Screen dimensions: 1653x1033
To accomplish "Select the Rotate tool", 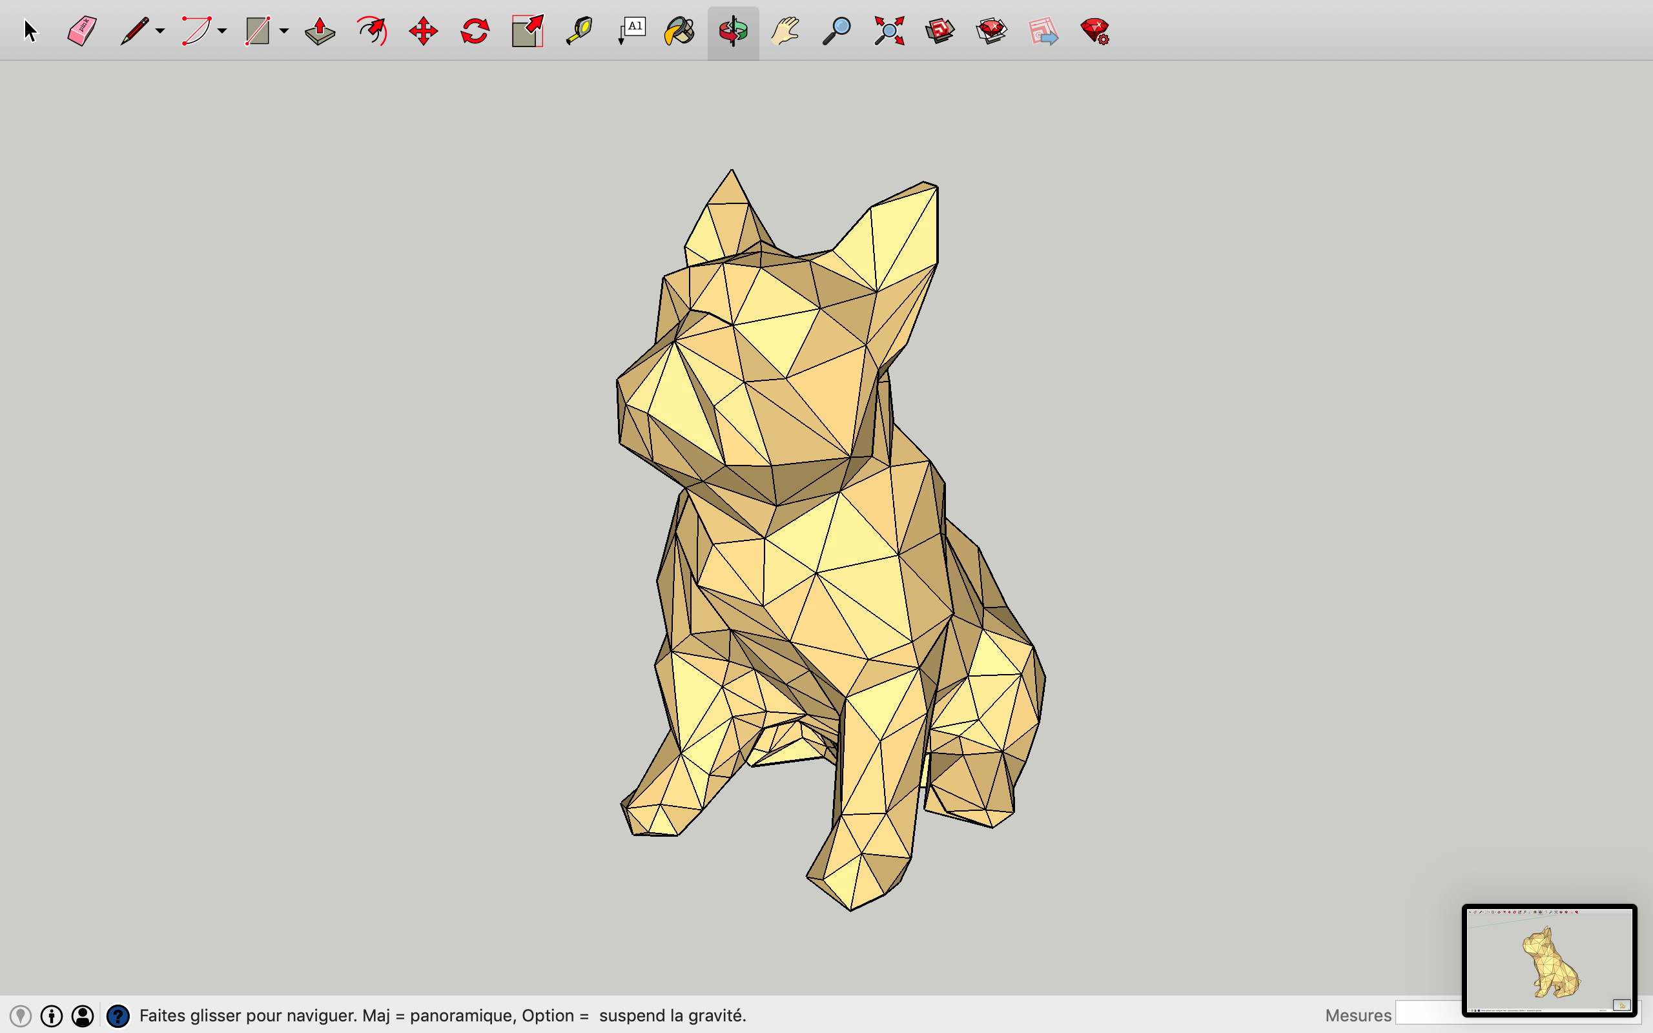I will (x=475, y=31).
